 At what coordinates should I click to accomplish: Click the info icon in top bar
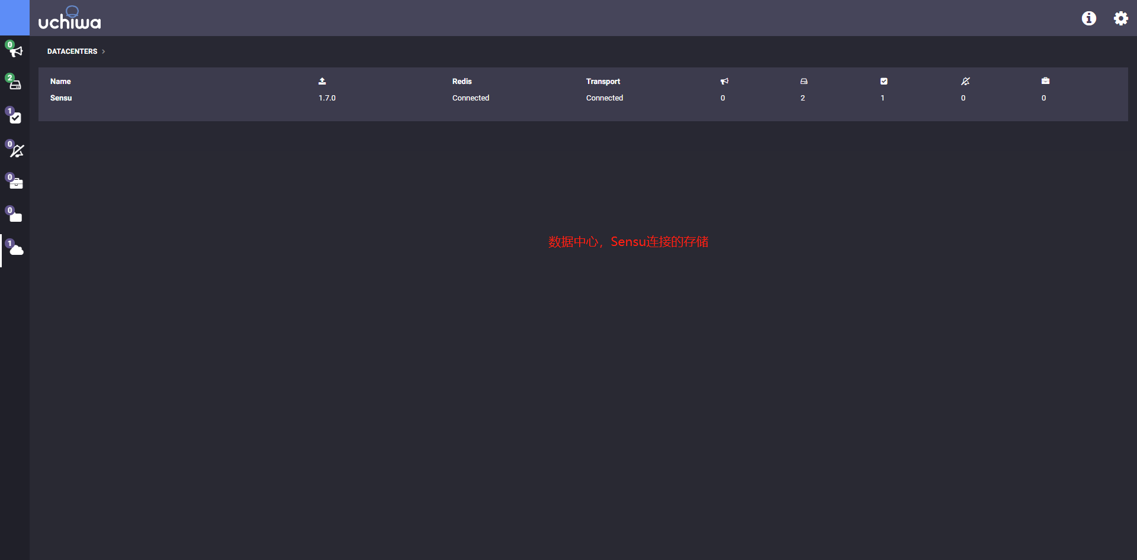(1088, 18)
